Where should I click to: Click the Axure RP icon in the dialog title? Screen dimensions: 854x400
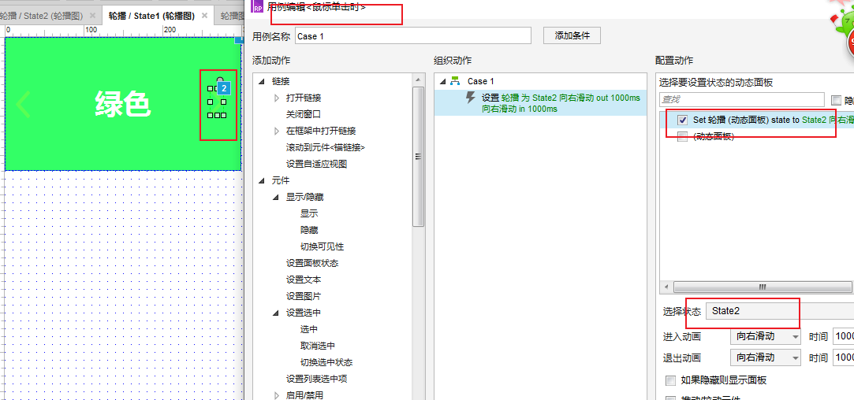pos(258,8)
